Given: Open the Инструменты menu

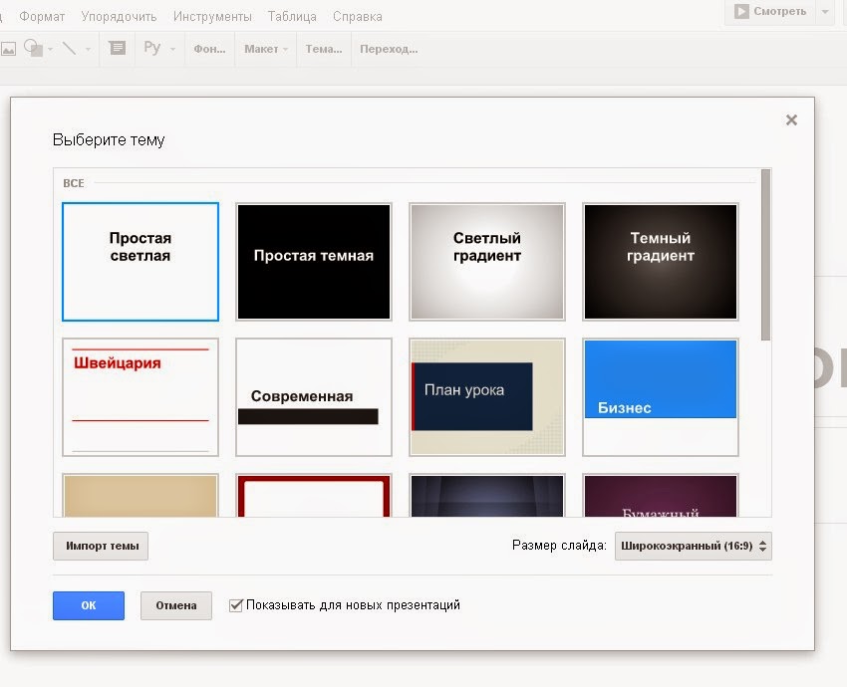Looking at the screenshot, I should click(212, 17).
